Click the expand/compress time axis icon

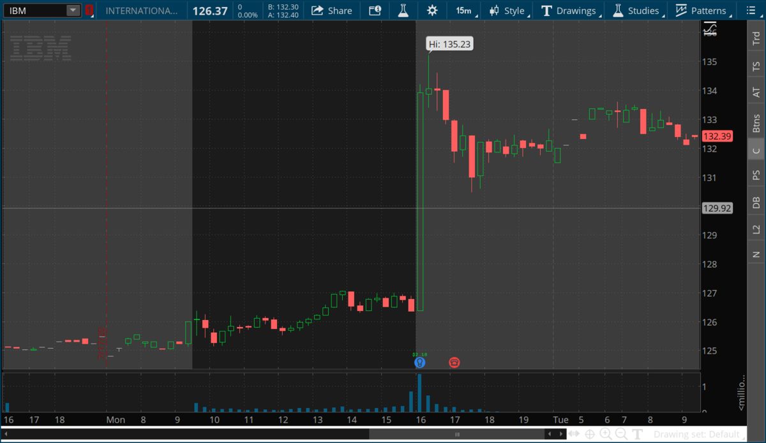[574, 434]
